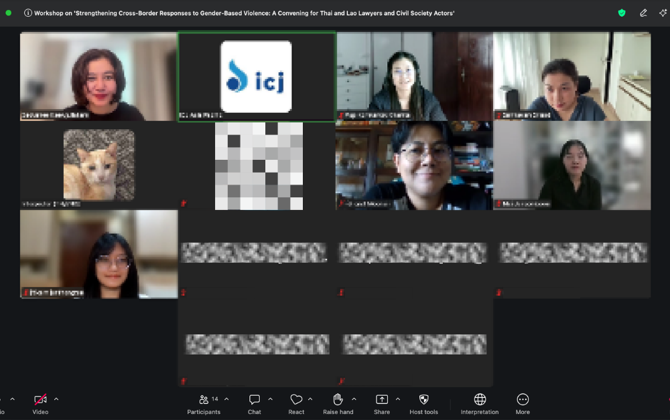Select the orange cat profile tile
The width and height of the screenshot is (670, 420).
(98, 165)
